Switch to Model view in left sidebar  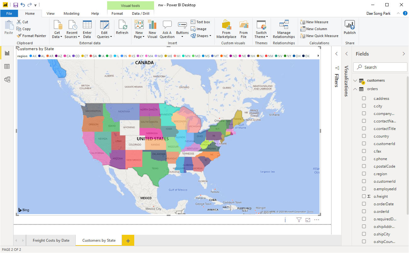click(x=7, y=79)
